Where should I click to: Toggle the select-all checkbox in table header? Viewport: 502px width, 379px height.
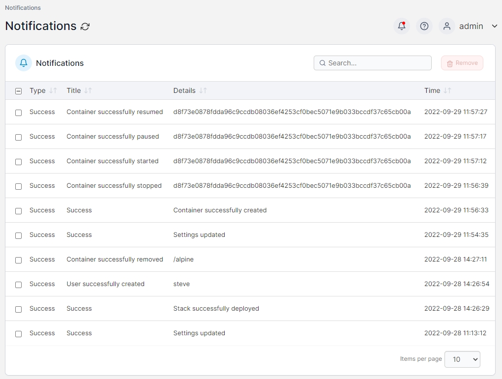point(19,91)
